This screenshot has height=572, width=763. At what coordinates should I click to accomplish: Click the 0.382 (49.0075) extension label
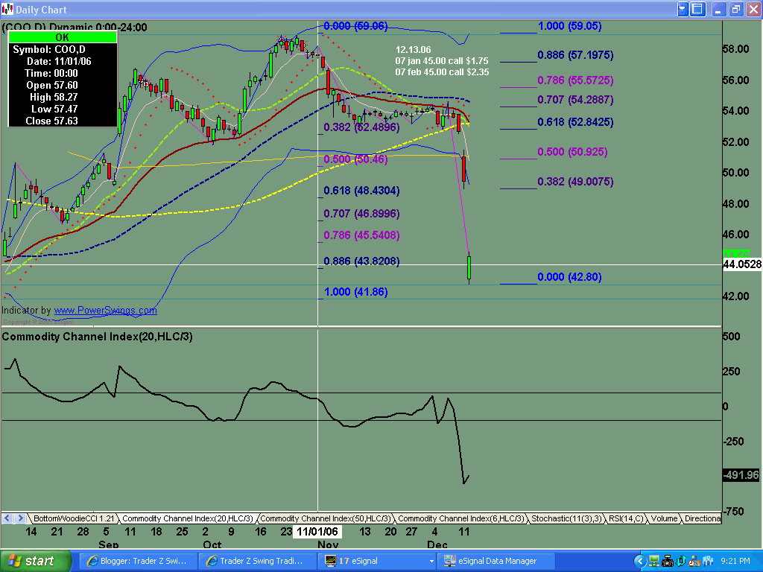(575, 182)
